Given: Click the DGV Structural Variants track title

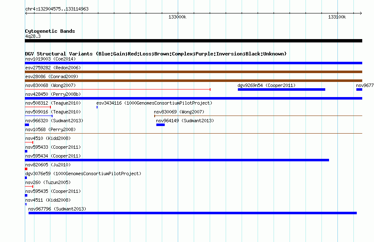Looking at the screenshot, I should pos(156,54).
